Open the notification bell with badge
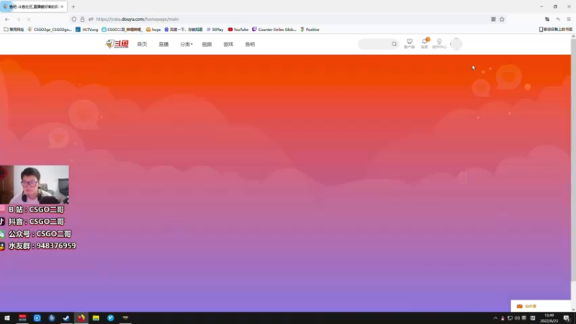Screen dimensions: 576x324 tap(425, 44)
